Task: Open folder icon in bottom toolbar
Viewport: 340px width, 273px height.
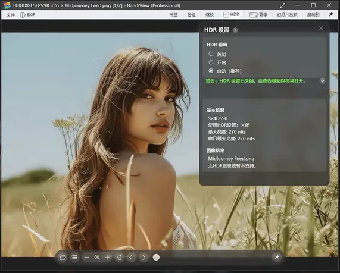Action: 63,257
